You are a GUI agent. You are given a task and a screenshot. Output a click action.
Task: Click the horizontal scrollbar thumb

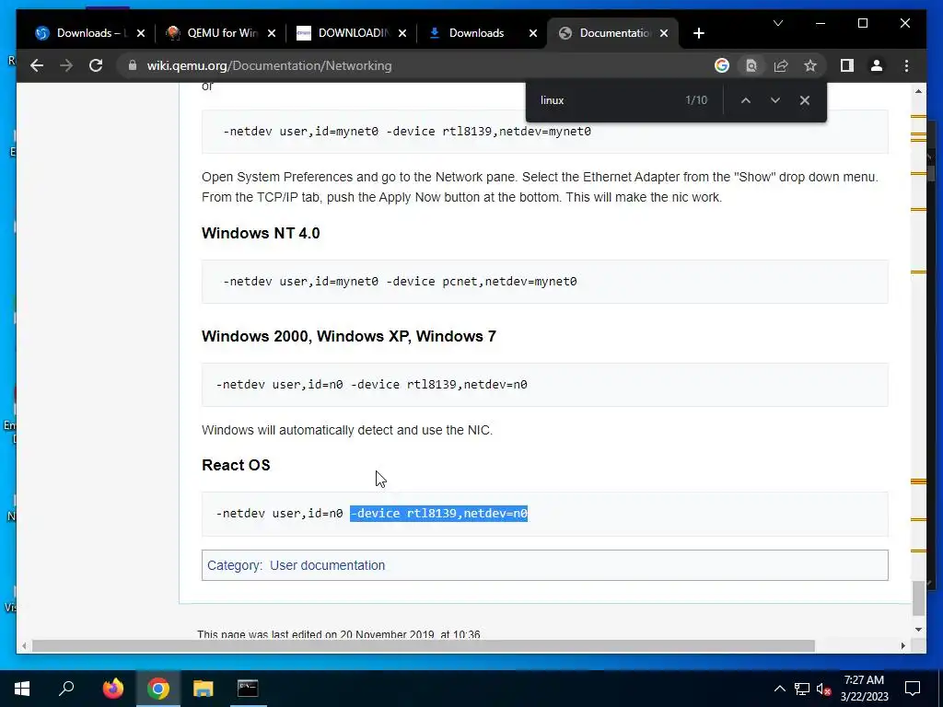(424, 645)
